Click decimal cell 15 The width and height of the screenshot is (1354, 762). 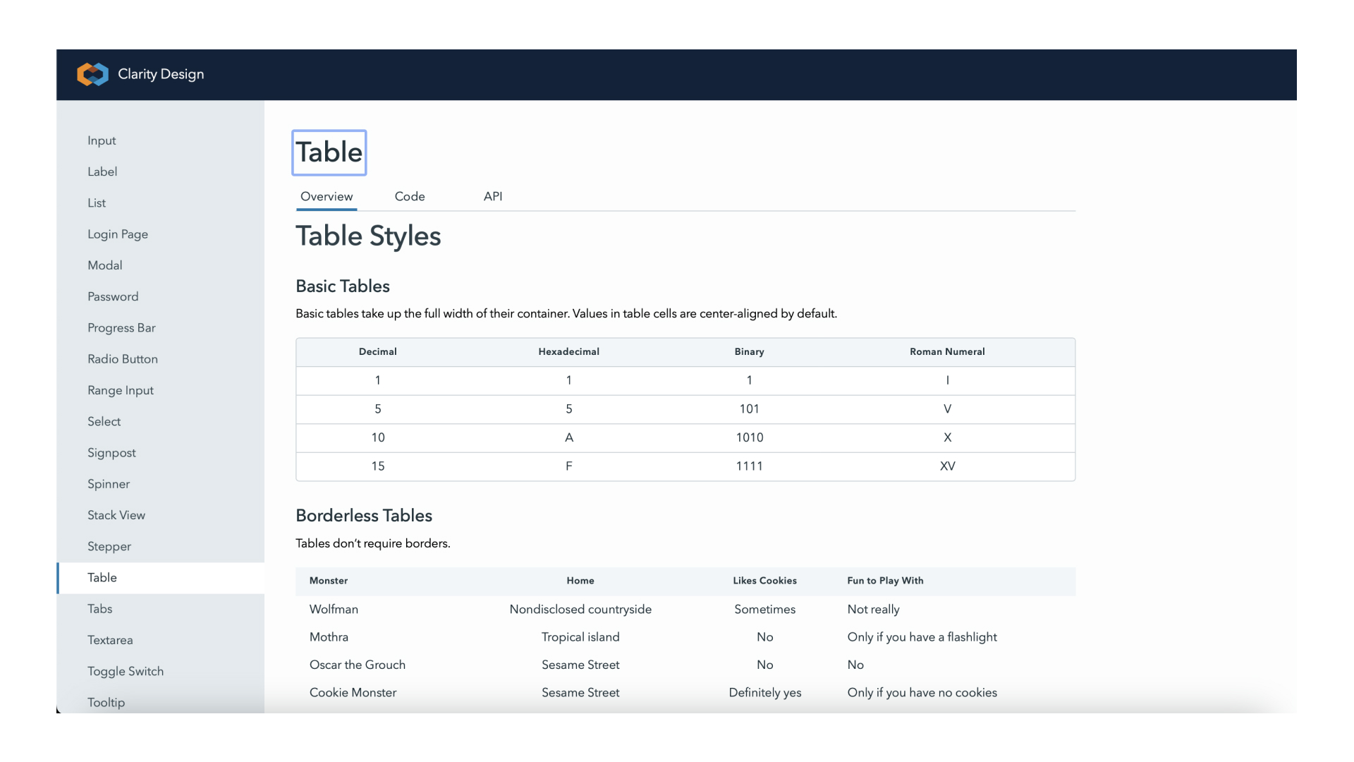(378, 466)
